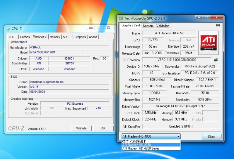Open the GPU selection dropdown arrow
234x159 pixels.
[x=178, y=136]
